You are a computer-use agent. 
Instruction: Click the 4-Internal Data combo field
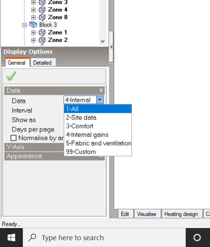pos(80,100)
